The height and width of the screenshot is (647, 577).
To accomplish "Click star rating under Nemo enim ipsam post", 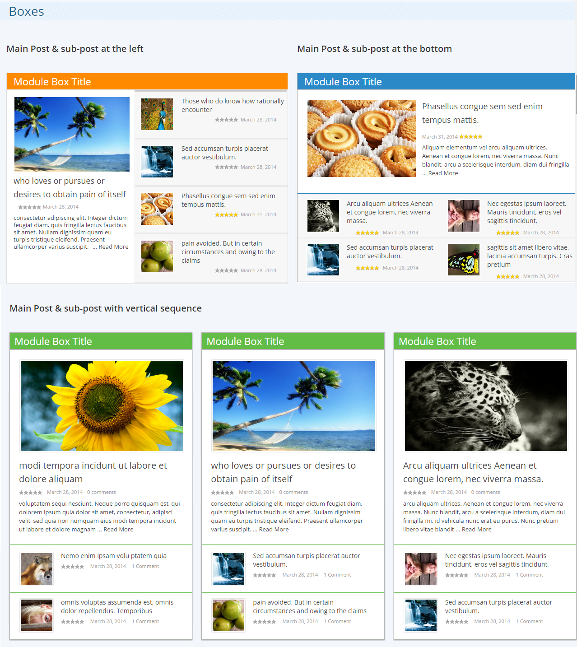I will [73, 567].
